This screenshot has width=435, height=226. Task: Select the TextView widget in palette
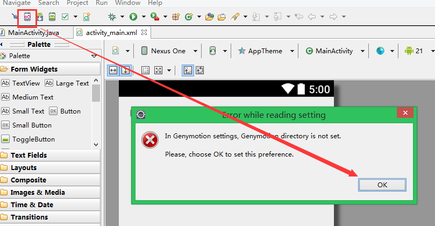tap(21, 83)
